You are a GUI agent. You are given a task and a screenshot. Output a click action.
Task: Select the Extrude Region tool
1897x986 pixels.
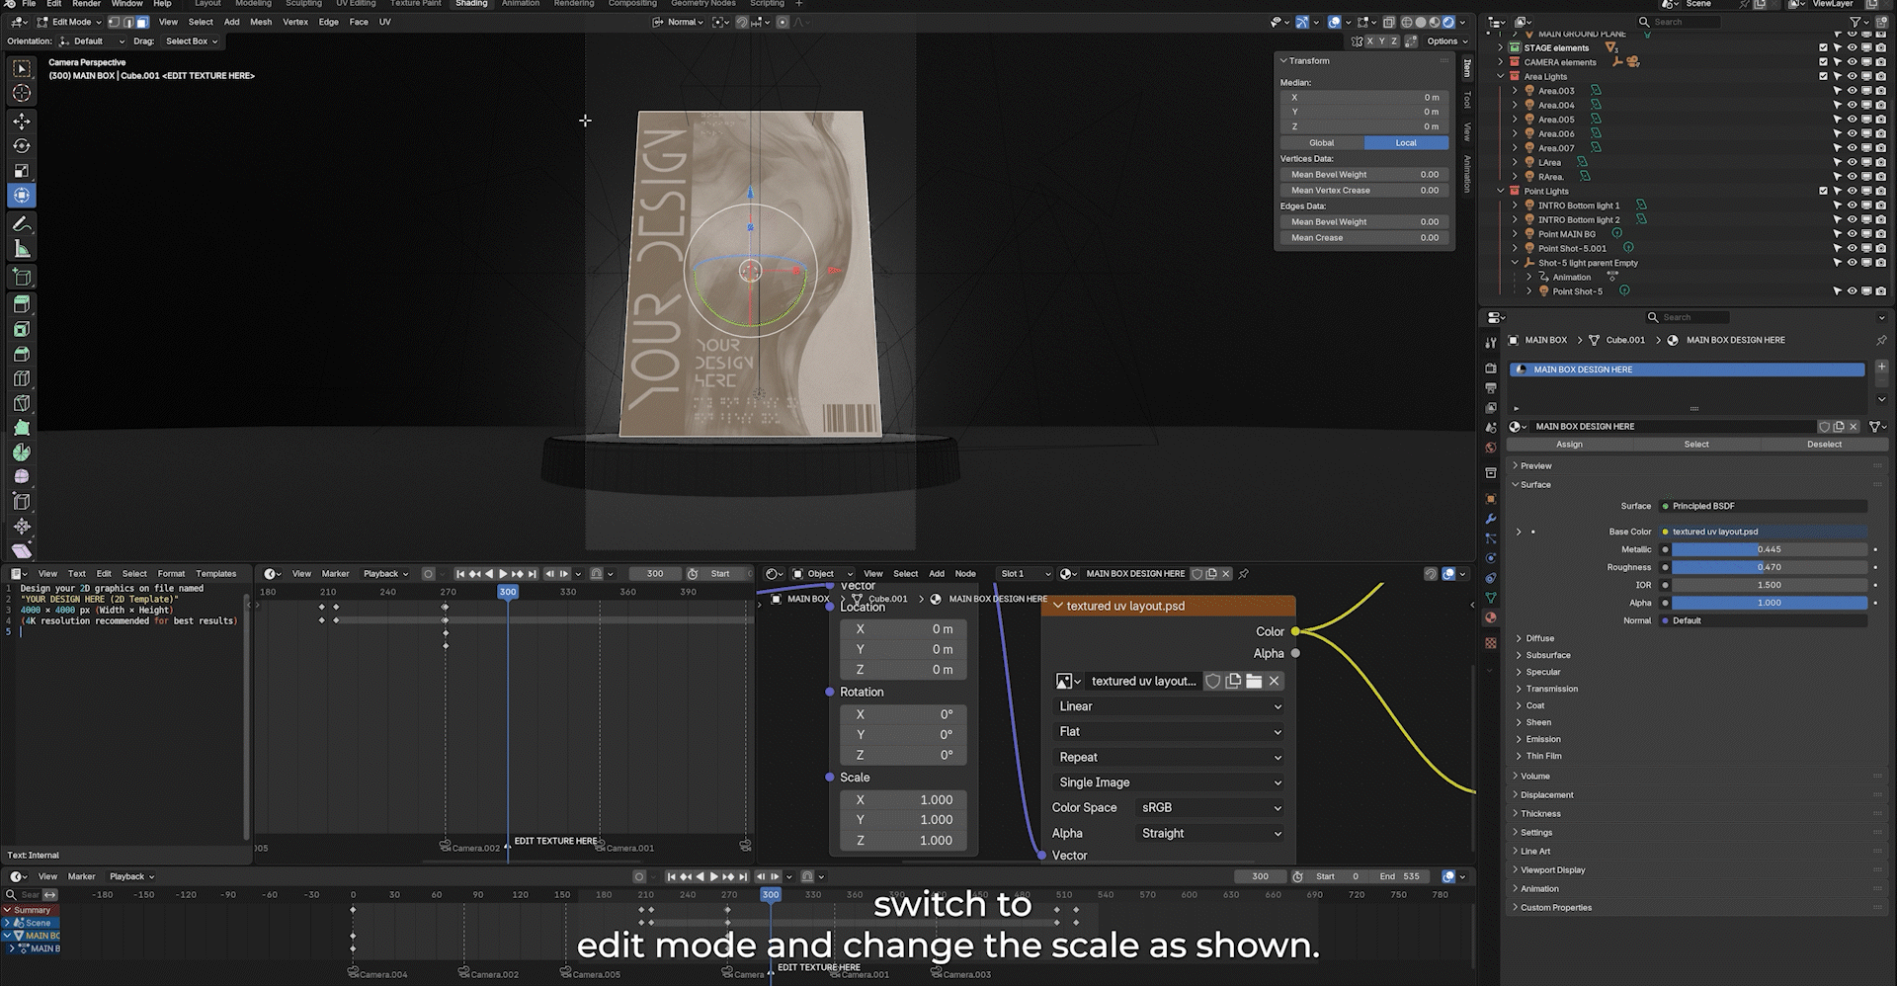coord(22,304)
